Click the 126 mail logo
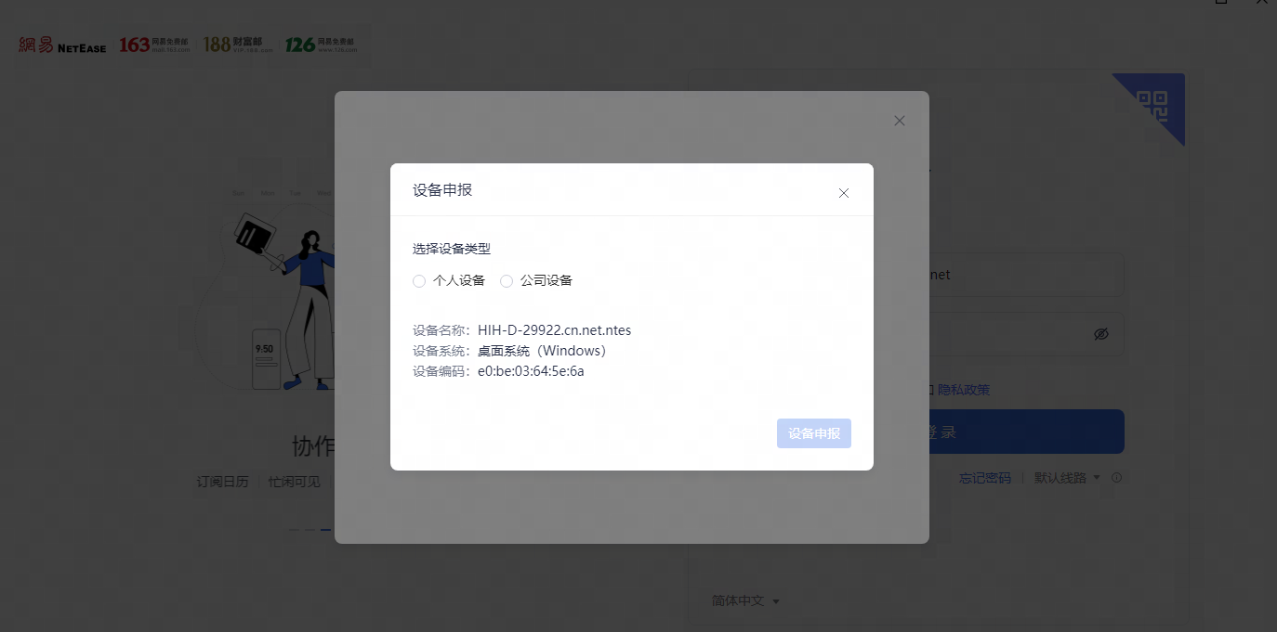 [x=320, y=45]
